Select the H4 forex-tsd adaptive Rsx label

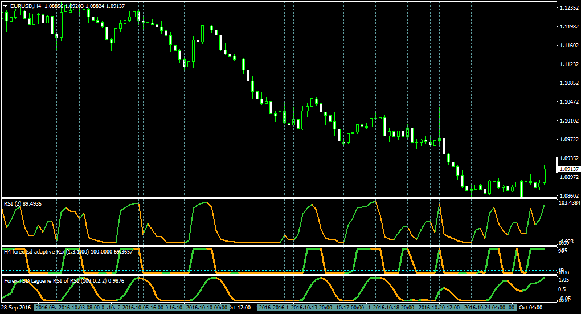(x=68, y=251)
